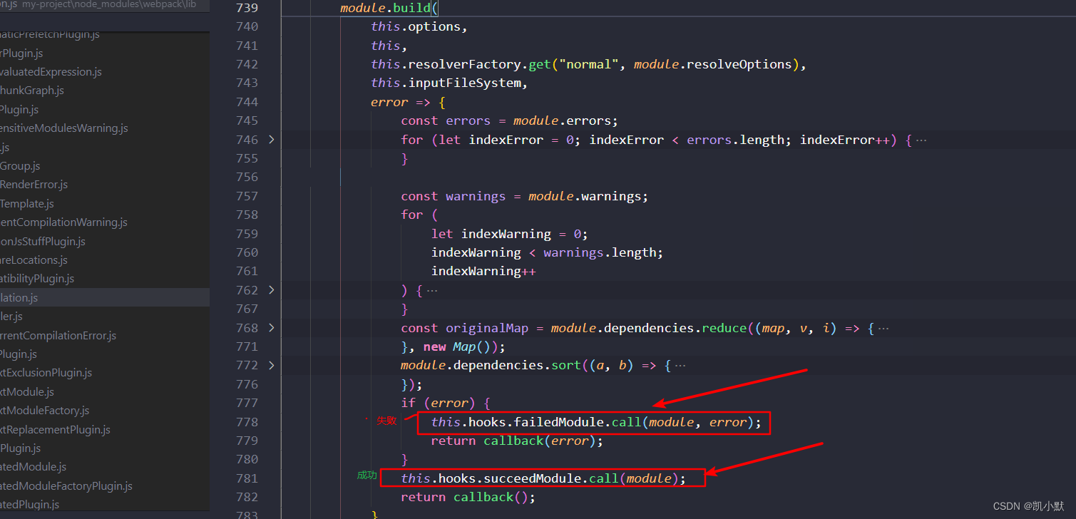1076x519 pixels.
Task: Open xtModule.js file entry
Action: [x=27, y=392]
